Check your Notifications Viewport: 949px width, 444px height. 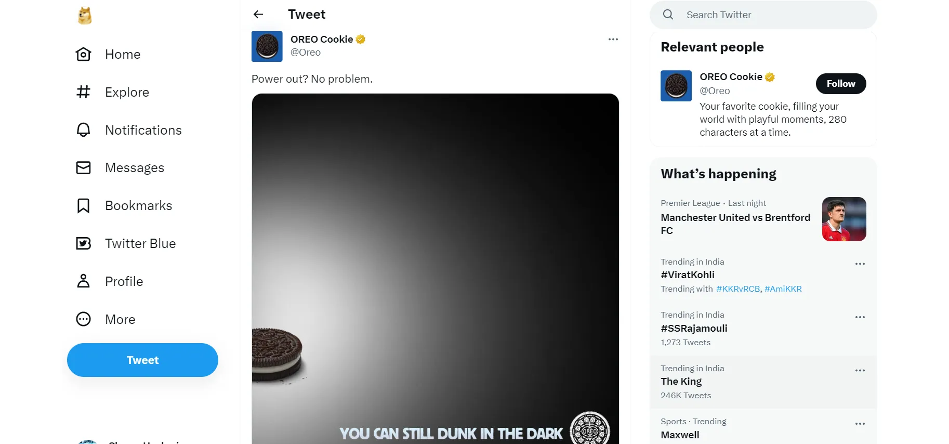coord(143,130)
